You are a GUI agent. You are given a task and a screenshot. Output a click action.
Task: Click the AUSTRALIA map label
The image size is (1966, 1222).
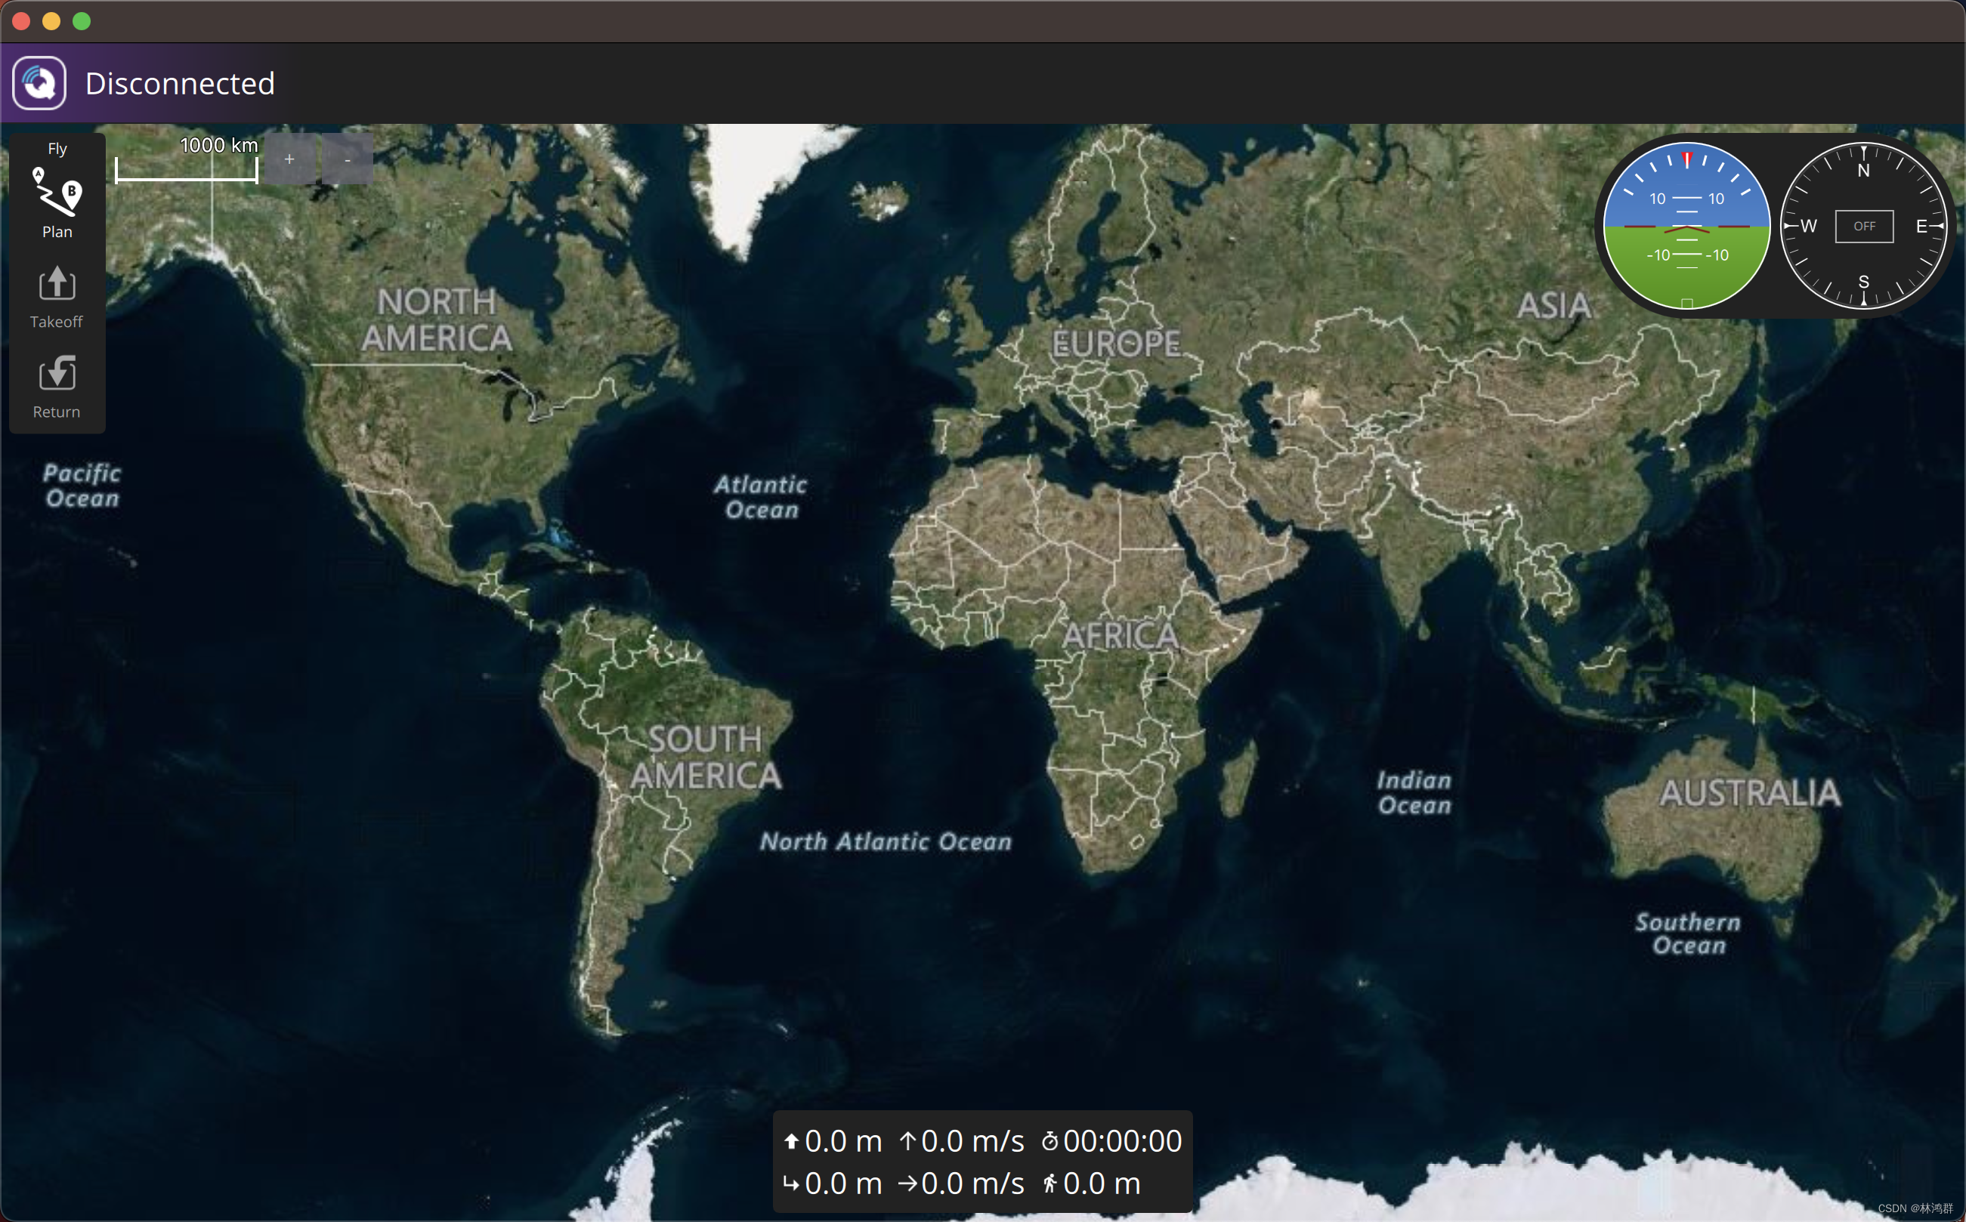pyautogui.click(x=1750, y=793)
